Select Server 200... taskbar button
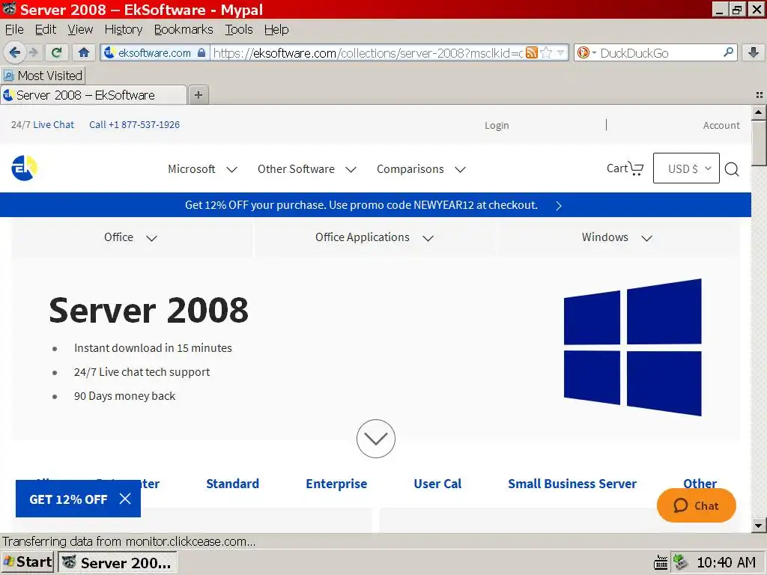 tap(118, 563)
